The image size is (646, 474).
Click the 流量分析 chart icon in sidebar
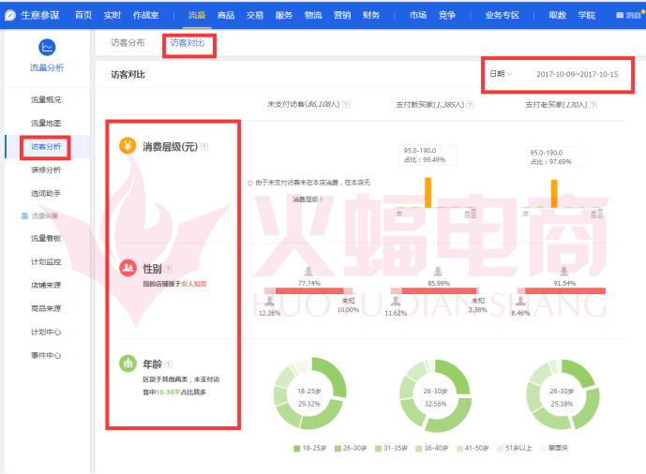[x=46, y=47]
